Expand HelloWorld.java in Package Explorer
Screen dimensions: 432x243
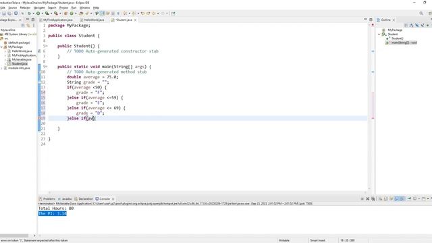(5, 51)
